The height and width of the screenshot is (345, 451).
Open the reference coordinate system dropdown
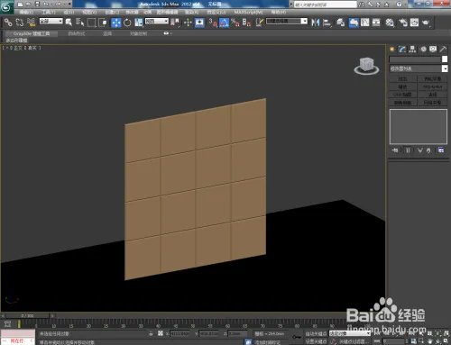pyautogui.click(x=157, y=22)
